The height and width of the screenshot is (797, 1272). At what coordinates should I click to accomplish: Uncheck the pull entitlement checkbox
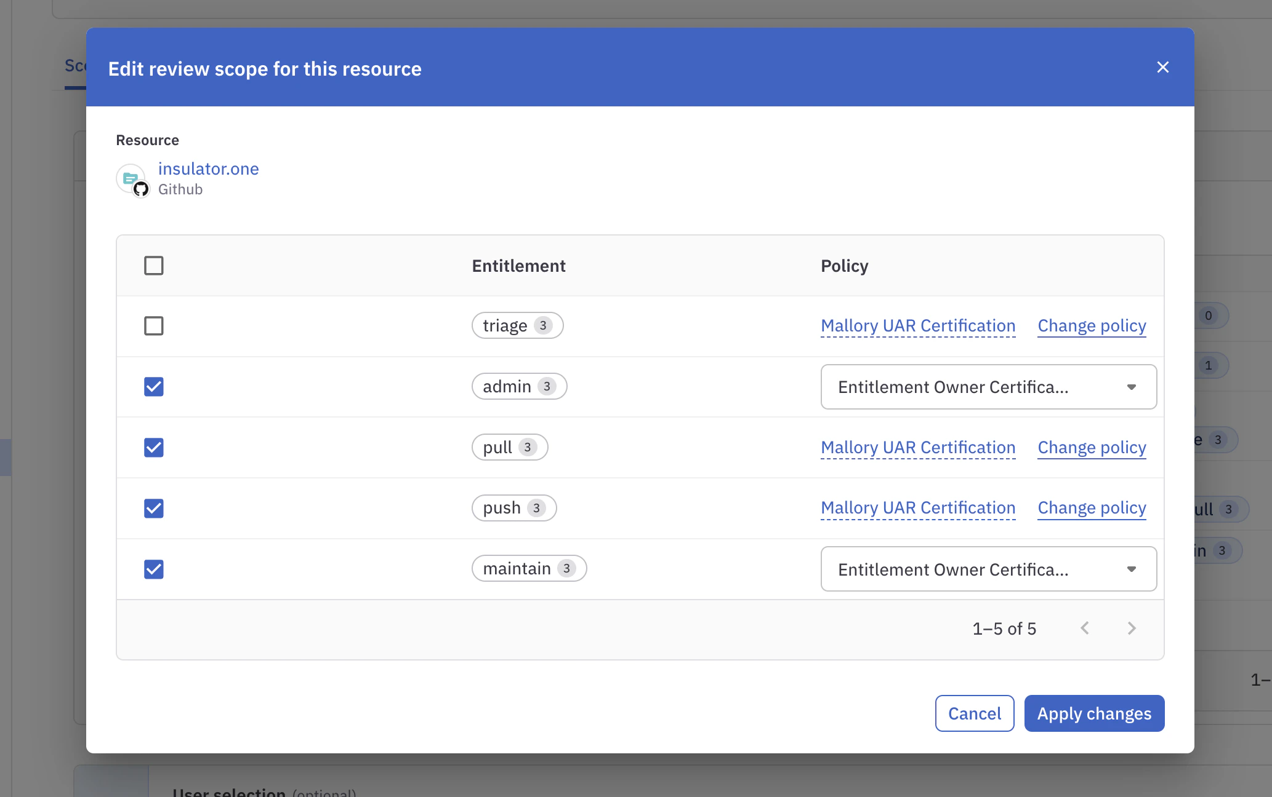(x=153, y=447)
